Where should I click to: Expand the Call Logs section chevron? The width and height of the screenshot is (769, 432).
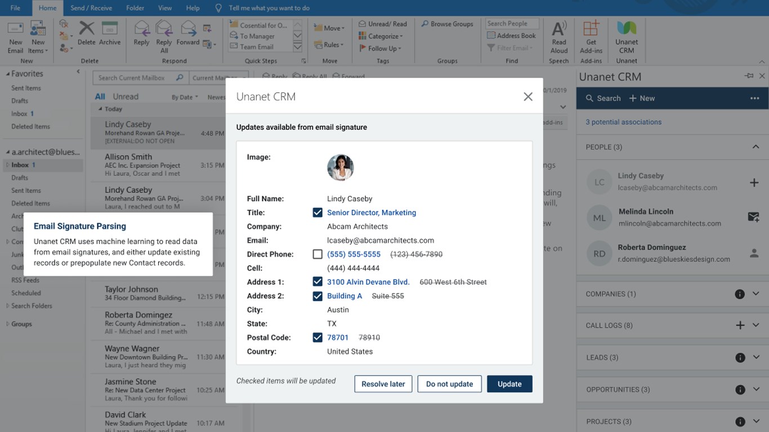click(x=756, y=325)
